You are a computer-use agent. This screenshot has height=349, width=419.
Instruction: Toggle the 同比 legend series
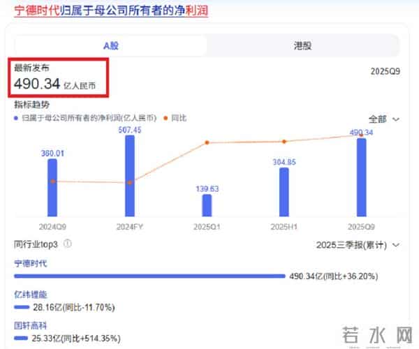click(x=175, y=118)
